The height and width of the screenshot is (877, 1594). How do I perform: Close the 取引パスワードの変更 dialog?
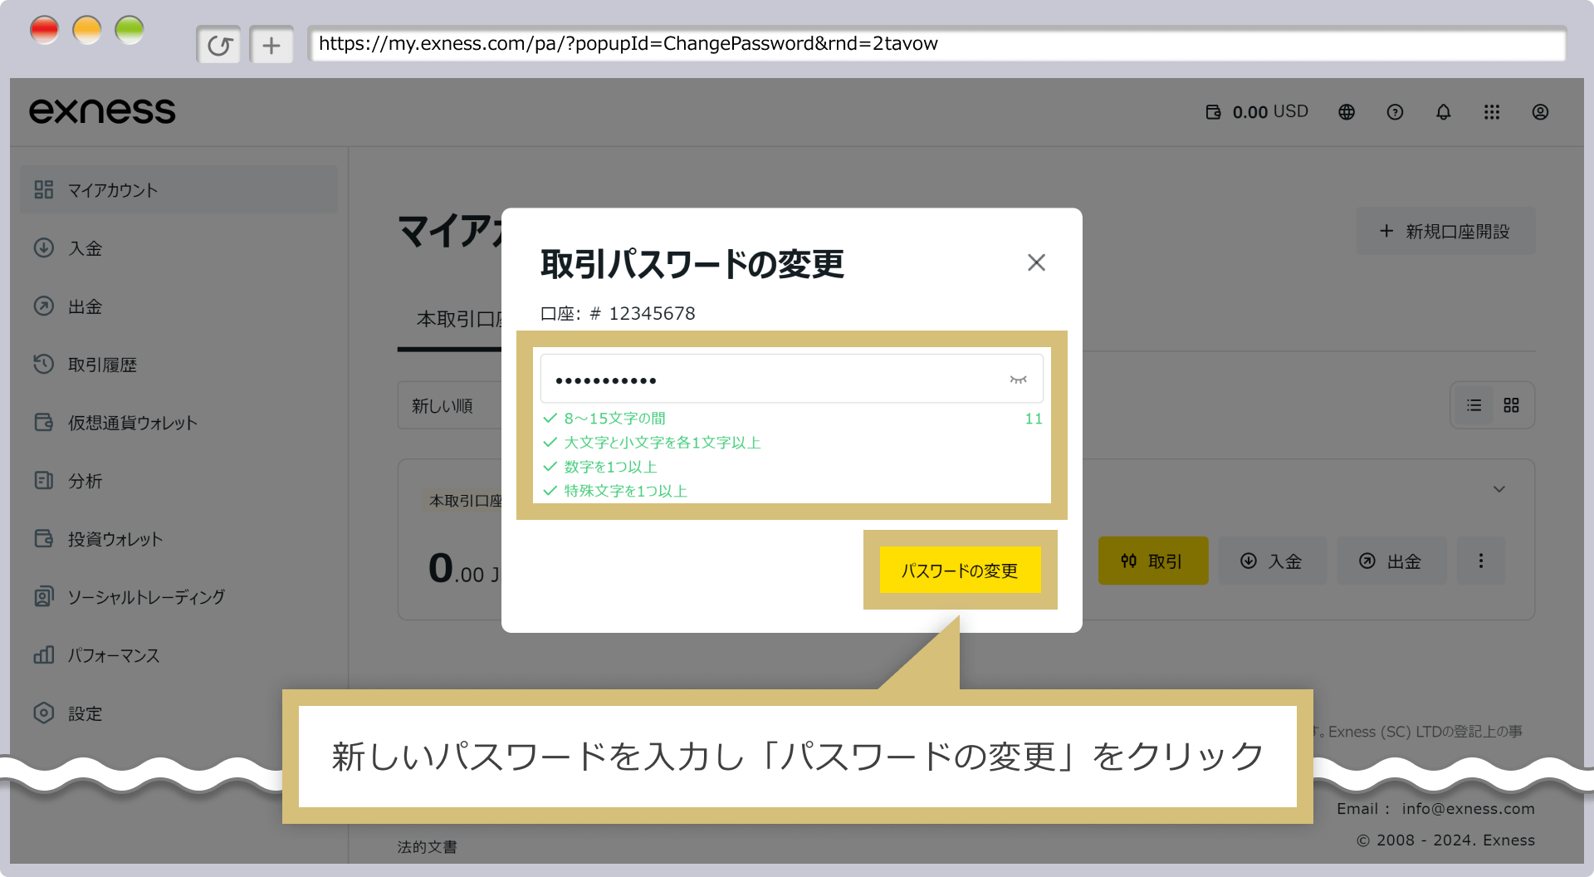(x=1036, y=262)
